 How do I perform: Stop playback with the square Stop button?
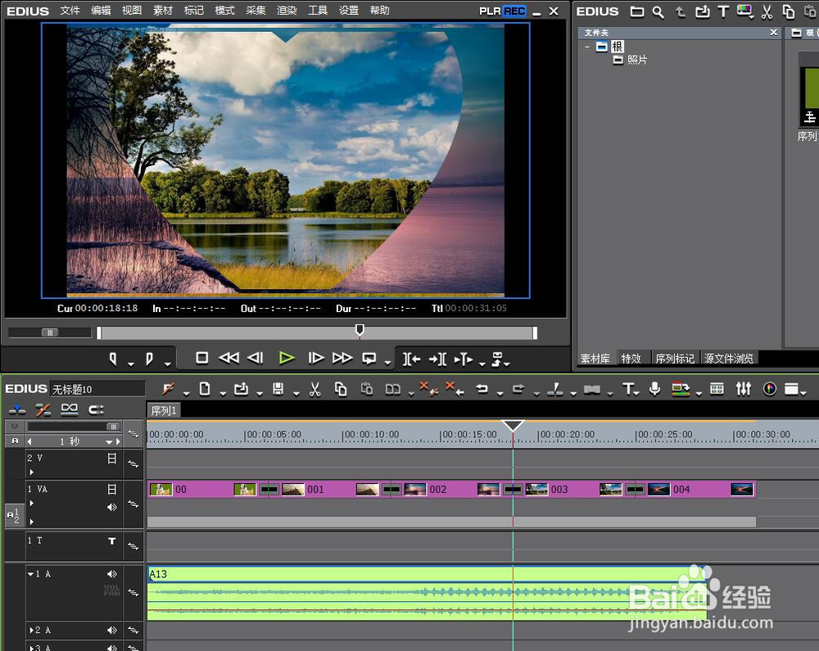pos(201,358)
